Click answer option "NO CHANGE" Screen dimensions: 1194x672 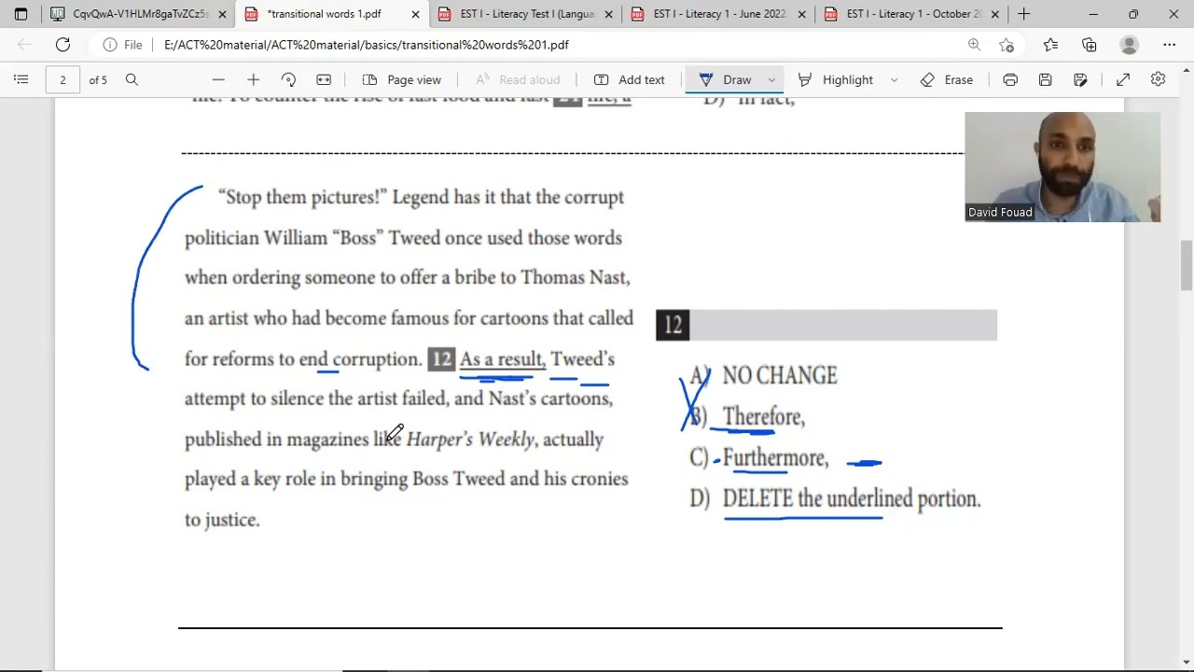tap(780, 375)
